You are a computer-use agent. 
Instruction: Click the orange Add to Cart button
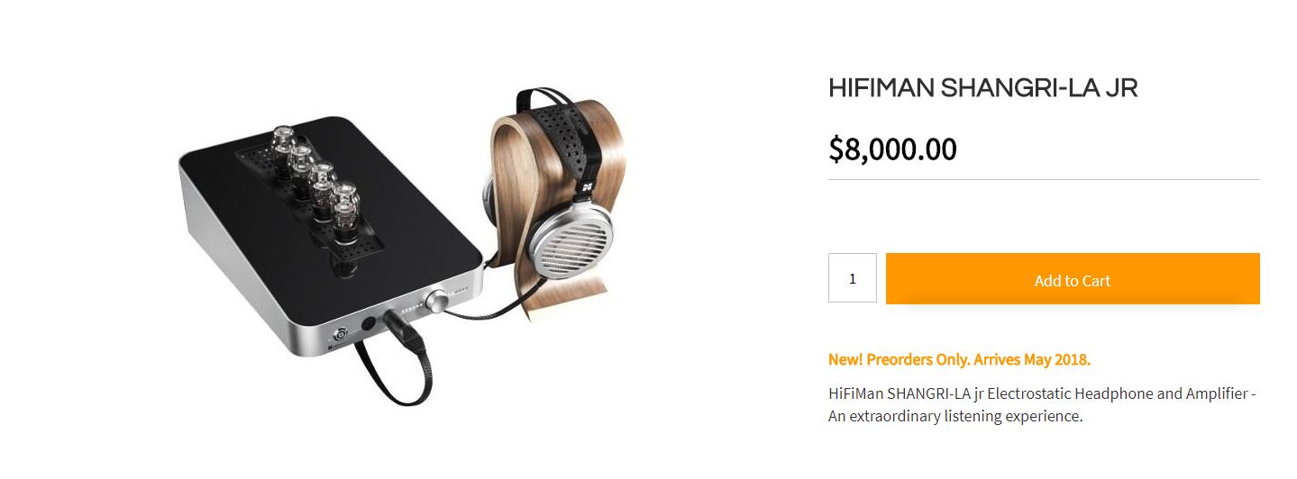click(x=1073, y=279)
